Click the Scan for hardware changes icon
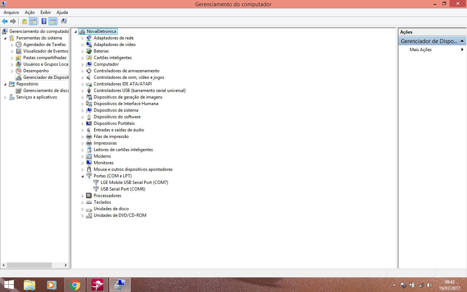This screenshot has height=292, width=467. point(64,21)
